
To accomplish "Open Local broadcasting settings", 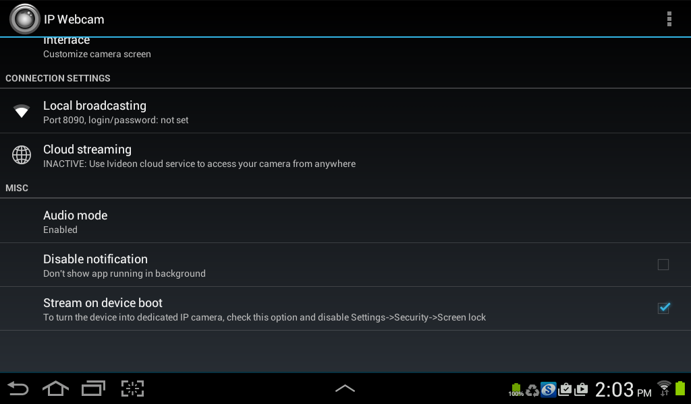I will 345,111.
